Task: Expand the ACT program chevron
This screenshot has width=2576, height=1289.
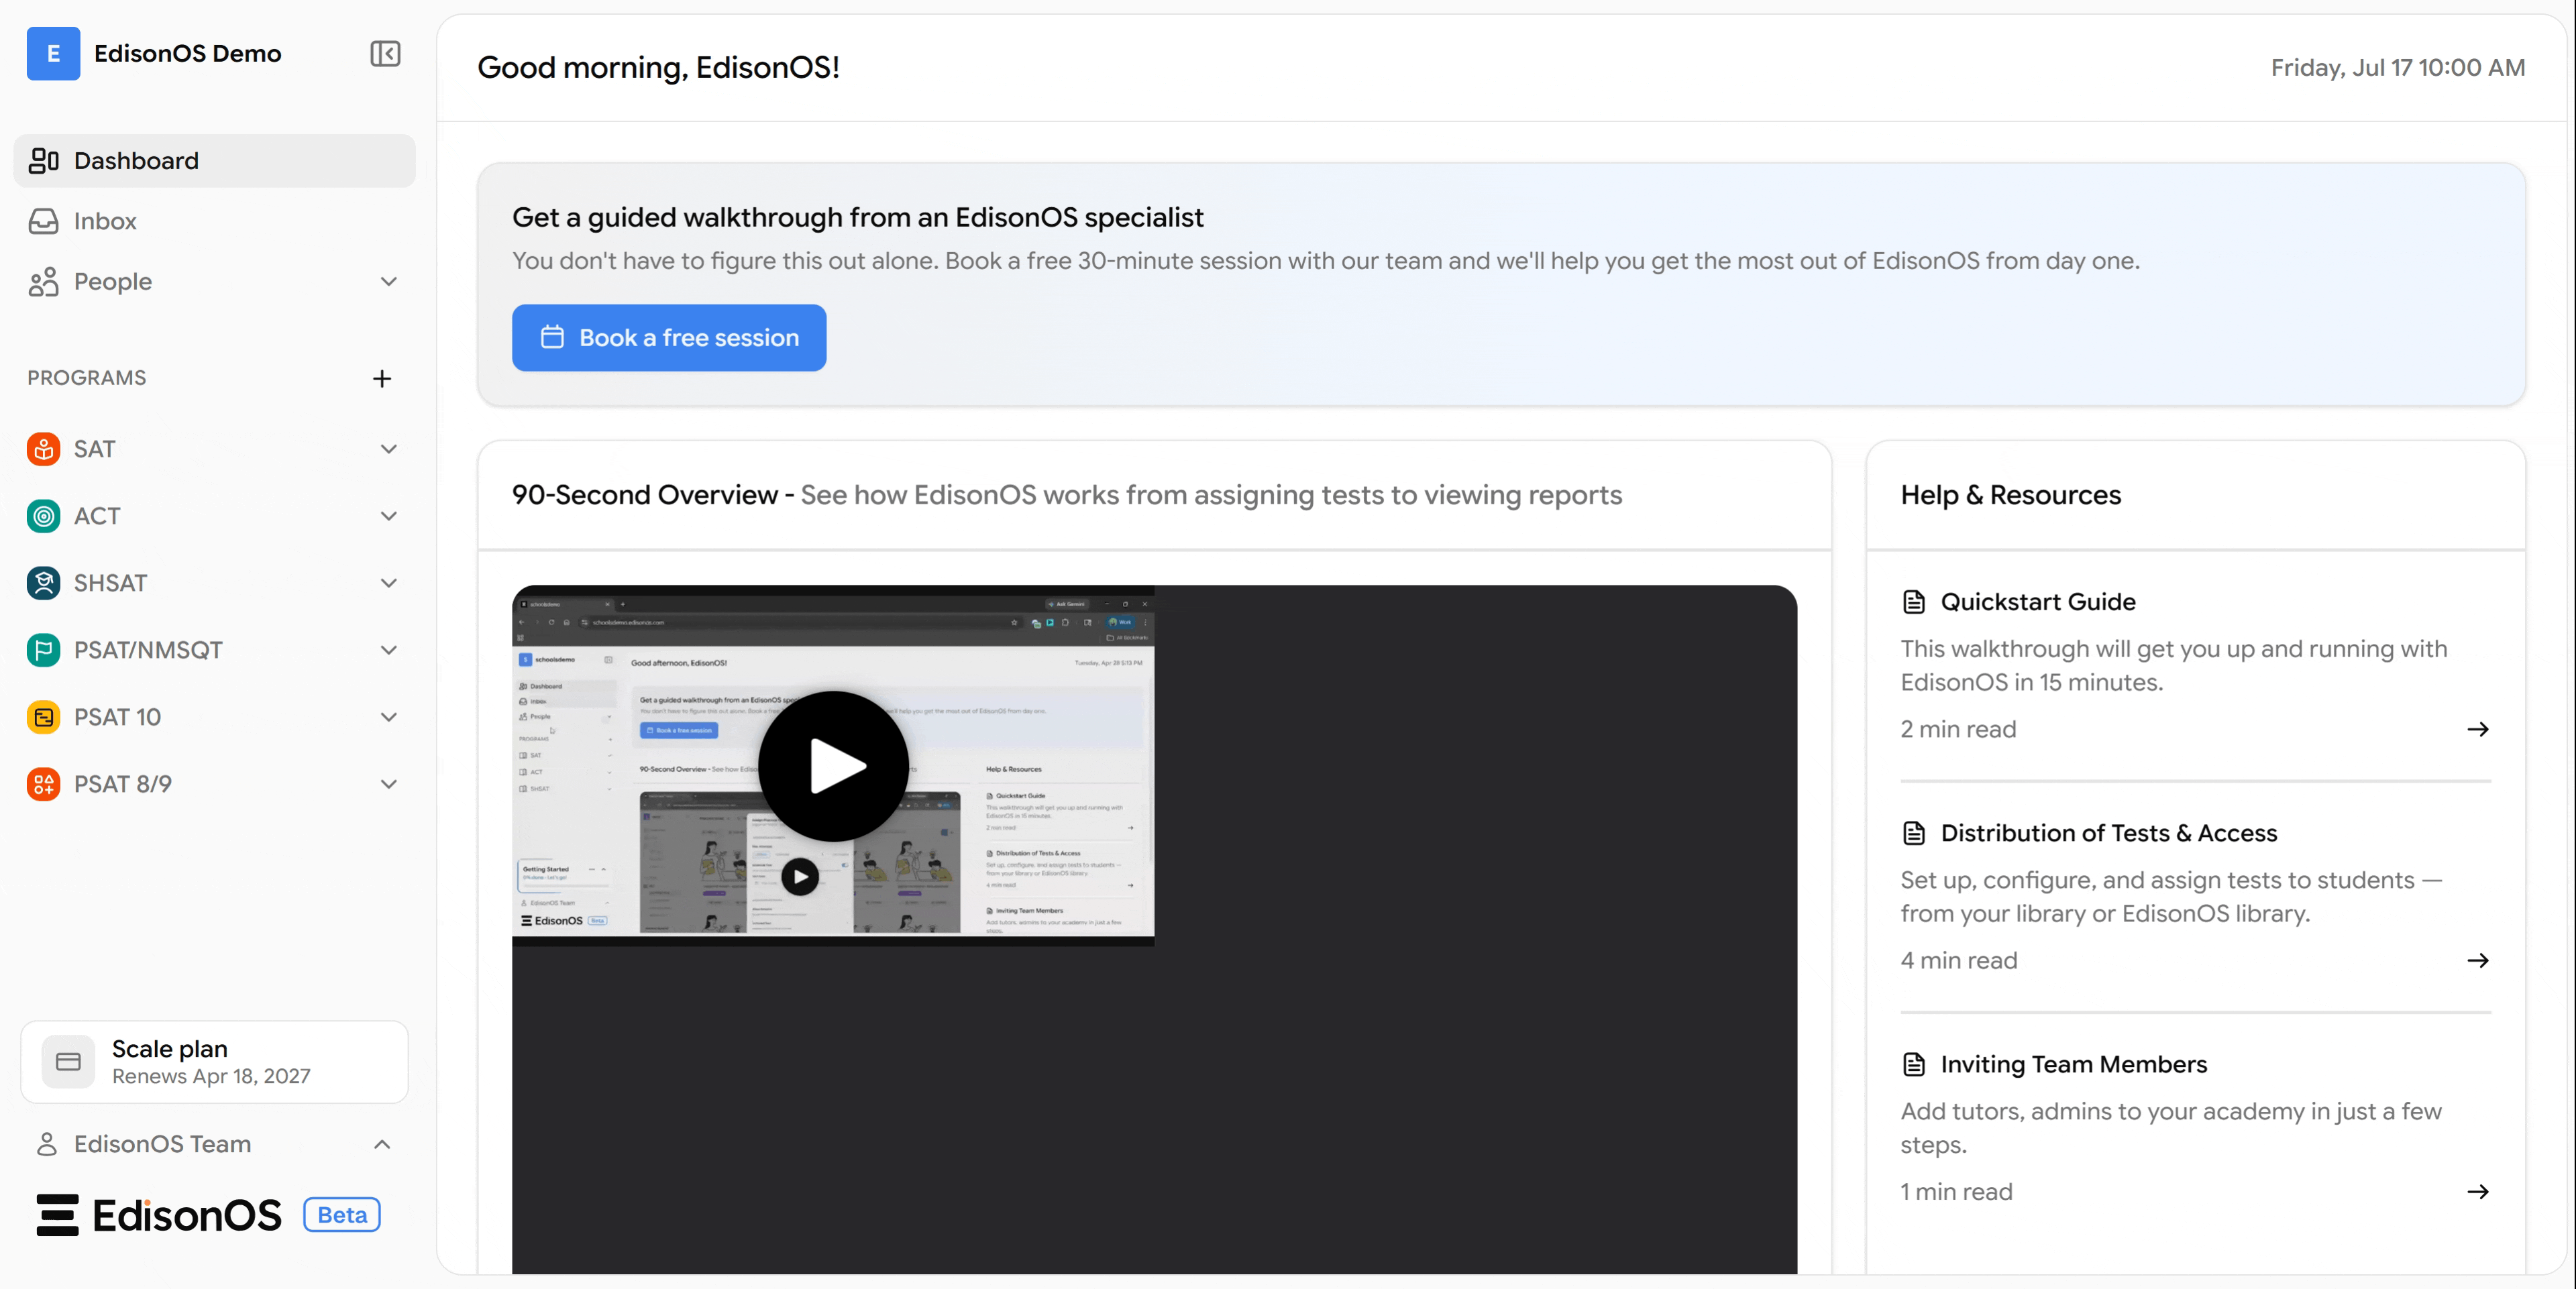Action: click(389, 516)
